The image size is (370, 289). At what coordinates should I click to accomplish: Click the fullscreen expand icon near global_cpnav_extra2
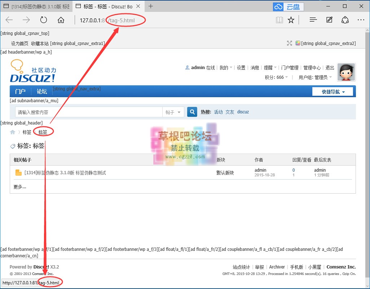click(290, 43)
